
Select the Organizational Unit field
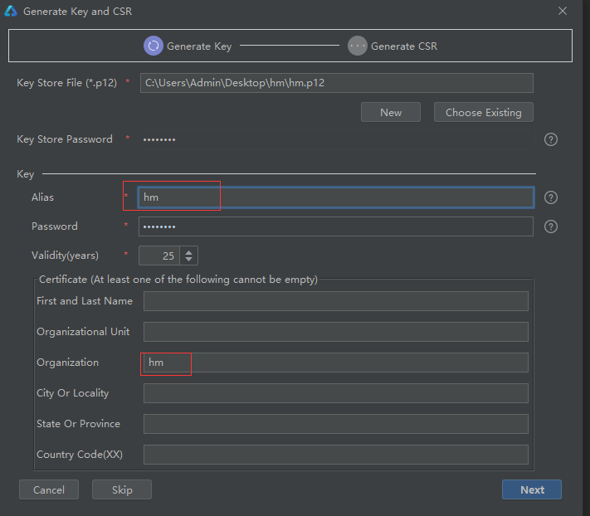pyautogui.click(x=336, y=332)
